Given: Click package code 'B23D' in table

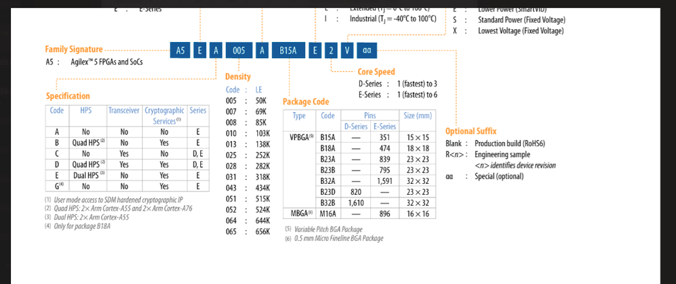Looking at the screenshot, I should (x=328, y=192).
